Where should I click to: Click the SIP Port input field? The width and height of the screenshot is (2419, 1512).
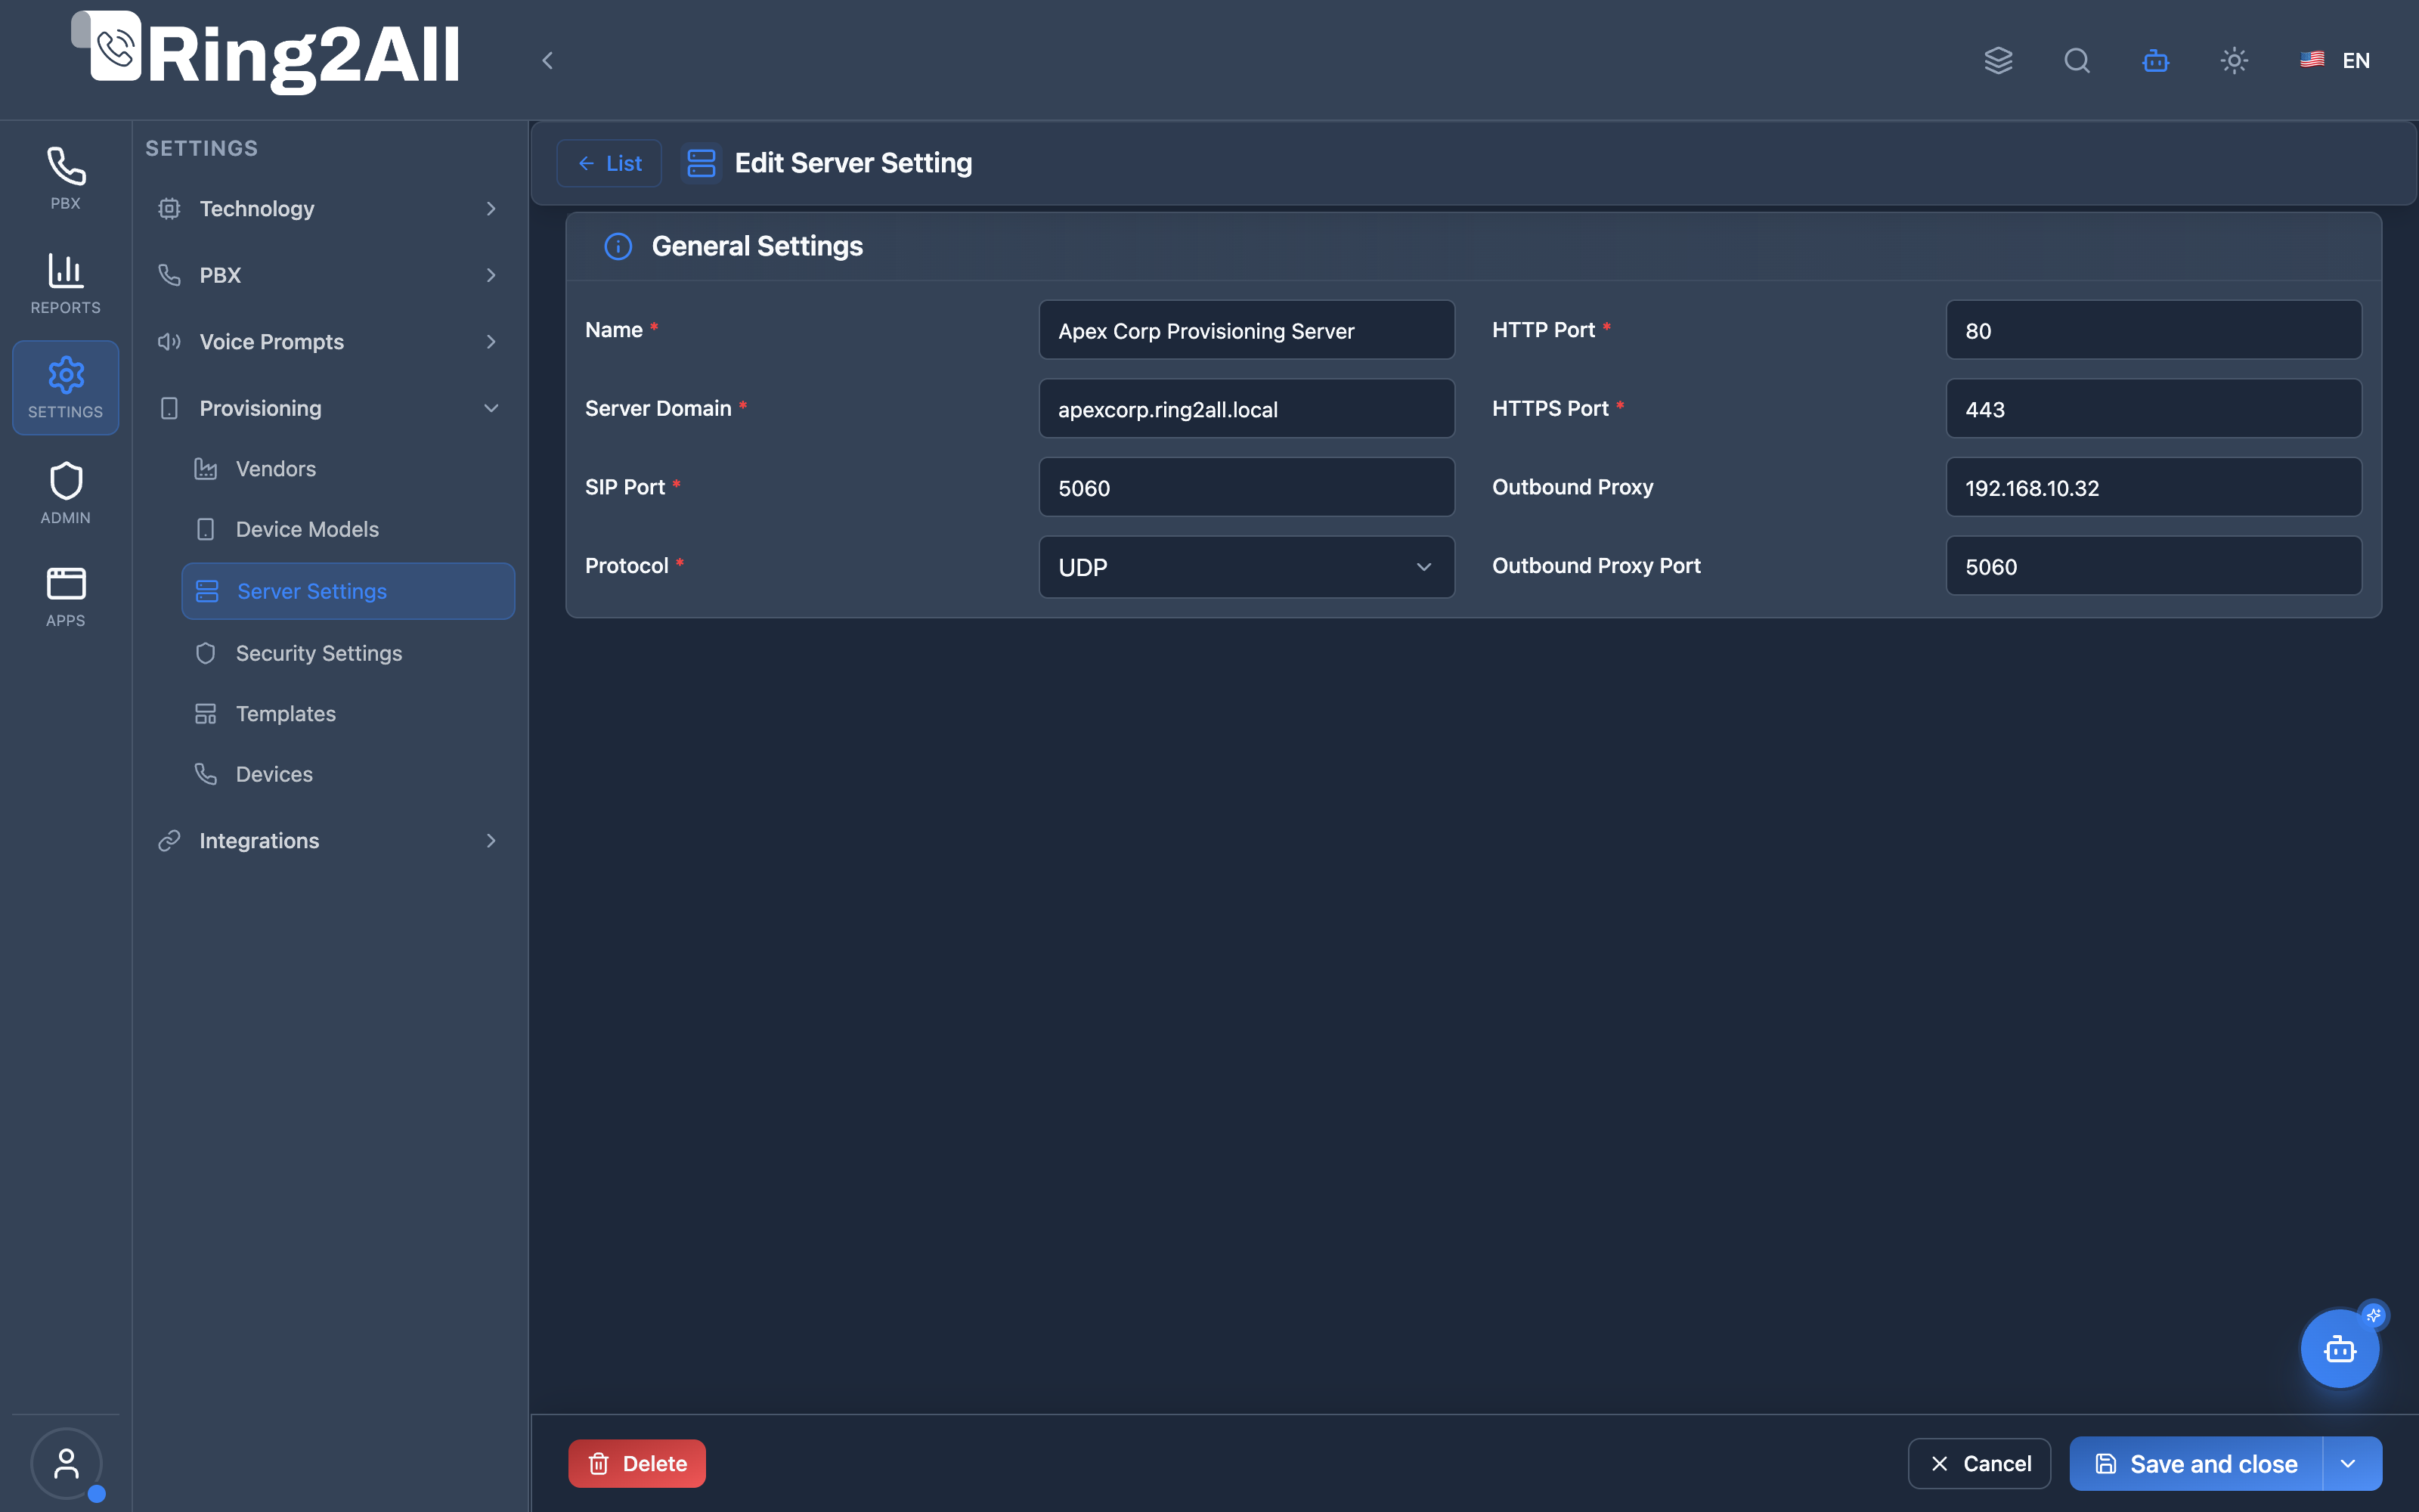(x=1247, y=487)
